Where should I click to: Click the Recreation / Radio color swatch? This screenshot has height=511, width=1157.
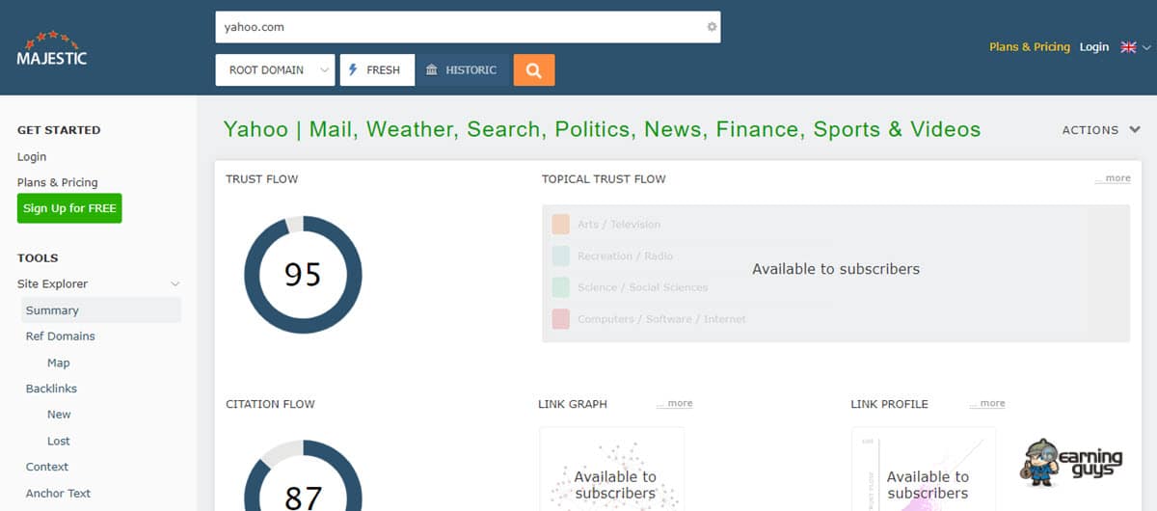(561, 255)
